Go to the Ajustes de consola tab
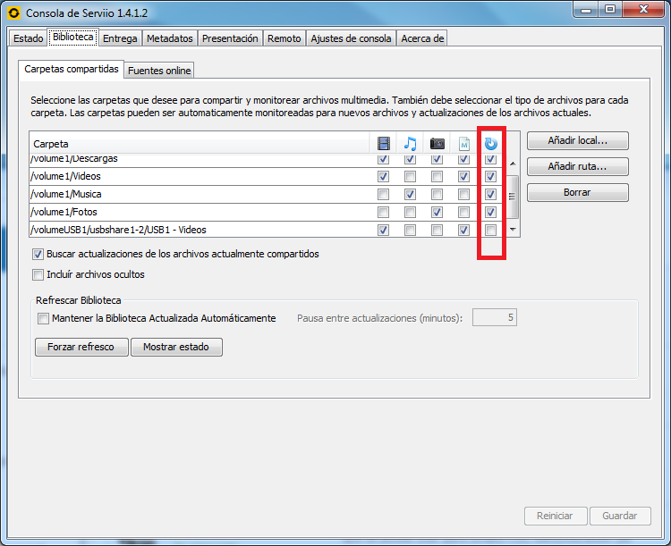Screen dimensions: 671x546 pos(351,38)
